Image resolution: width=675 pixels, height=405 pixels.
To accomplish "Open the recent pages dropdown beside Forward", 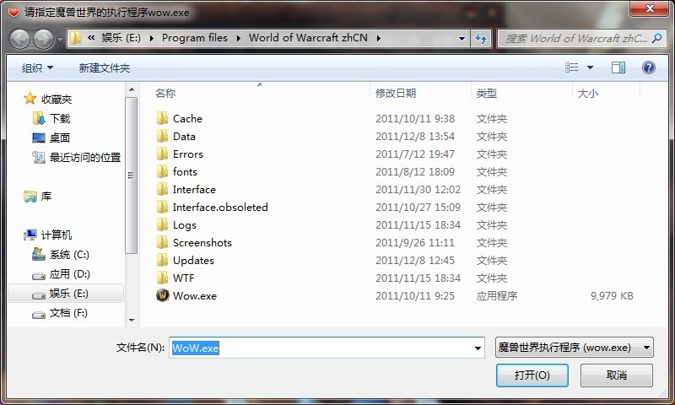I will click(60, 39).
